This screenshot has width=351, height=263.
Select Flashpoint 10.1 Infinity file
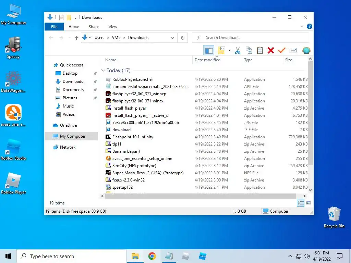tap(133, 137)
